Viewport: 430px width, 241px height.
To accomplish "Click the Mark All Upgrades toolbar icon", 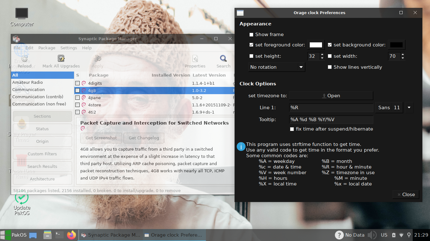I will 61,58.
